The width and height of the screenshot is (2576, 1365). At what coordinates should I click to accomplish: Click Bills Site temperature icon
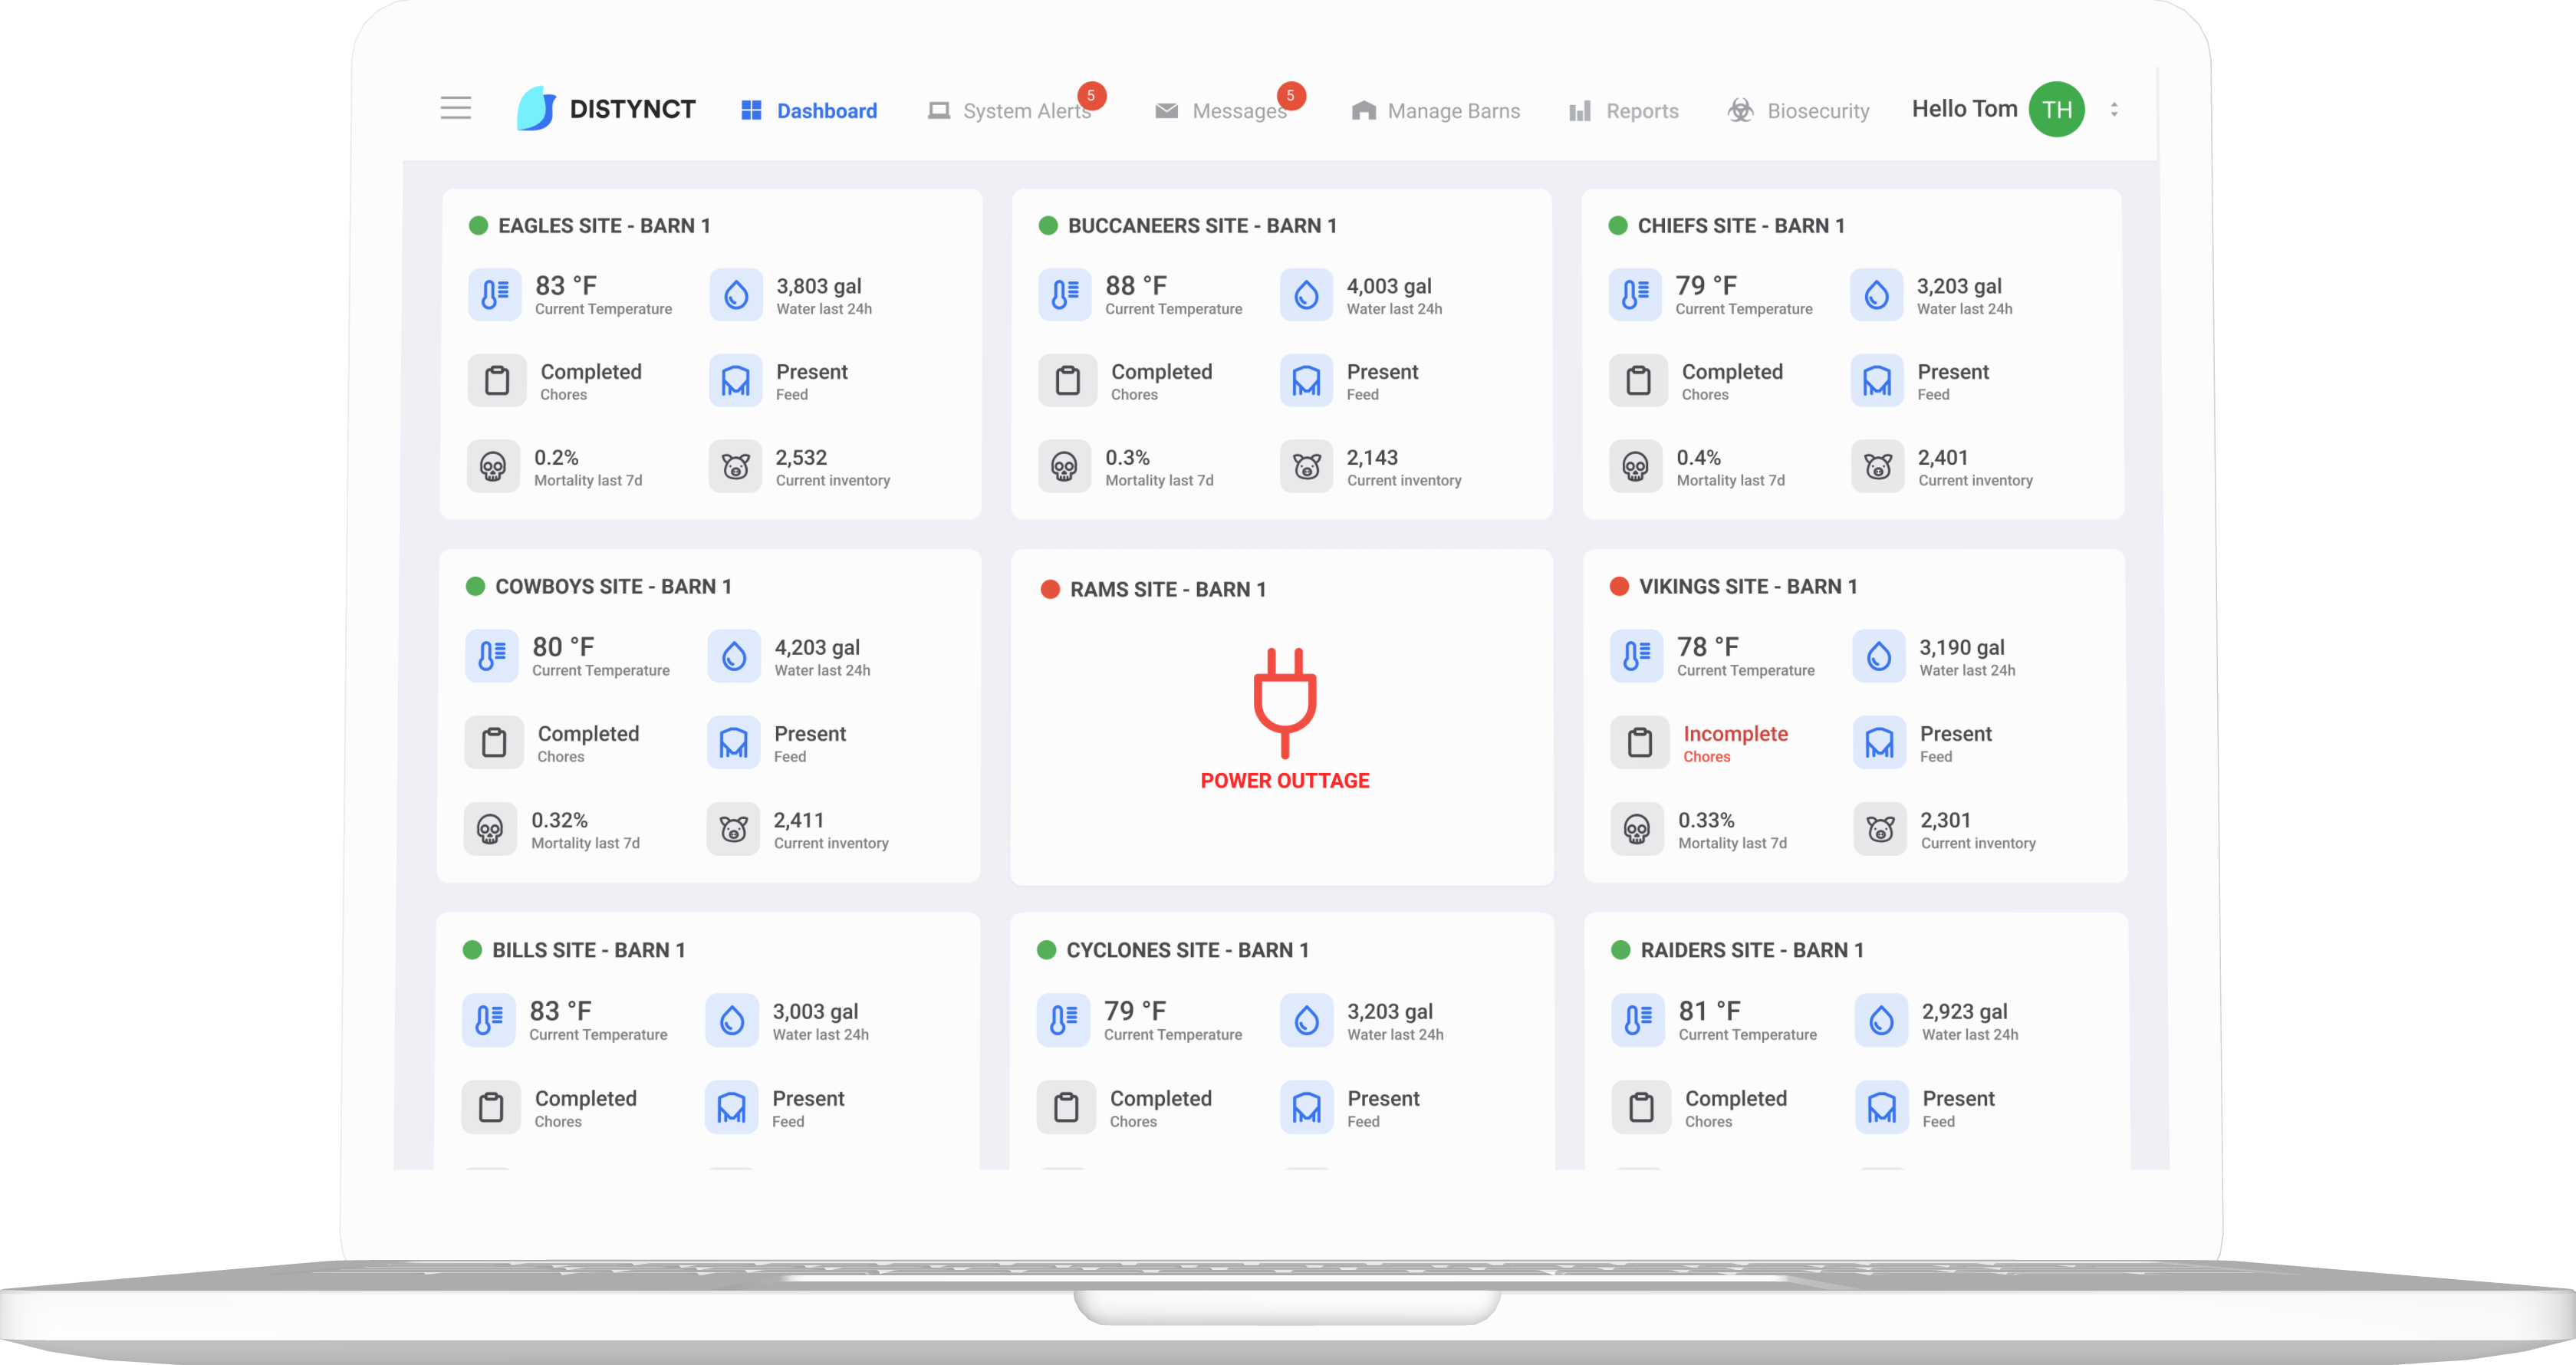click(488, 1020)
